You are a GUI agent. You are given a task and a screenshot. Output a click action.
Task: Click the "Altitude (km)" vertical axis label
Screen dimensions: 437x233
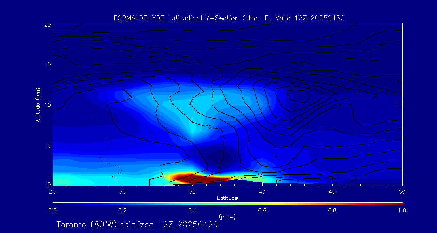[x=38, y=105]
